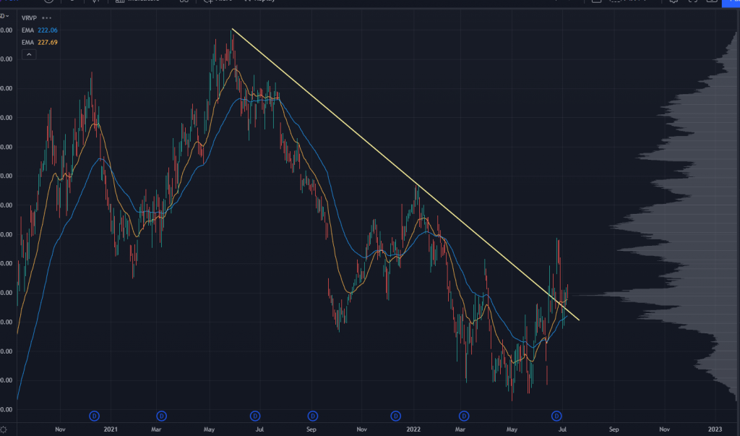Click the 2022 label on the time axis

pos(413,429)
